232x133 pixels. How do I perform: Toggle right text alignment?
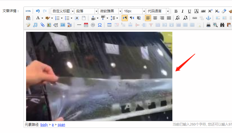tap(162, 18)
